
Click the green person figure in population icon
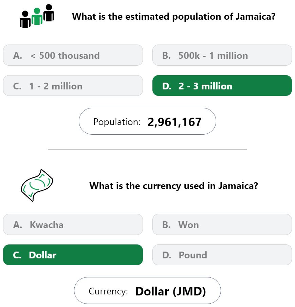coord(37,16)
